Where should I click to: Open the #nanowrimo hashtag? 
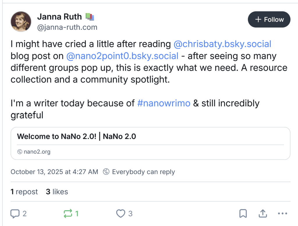(x=164, y=103)
